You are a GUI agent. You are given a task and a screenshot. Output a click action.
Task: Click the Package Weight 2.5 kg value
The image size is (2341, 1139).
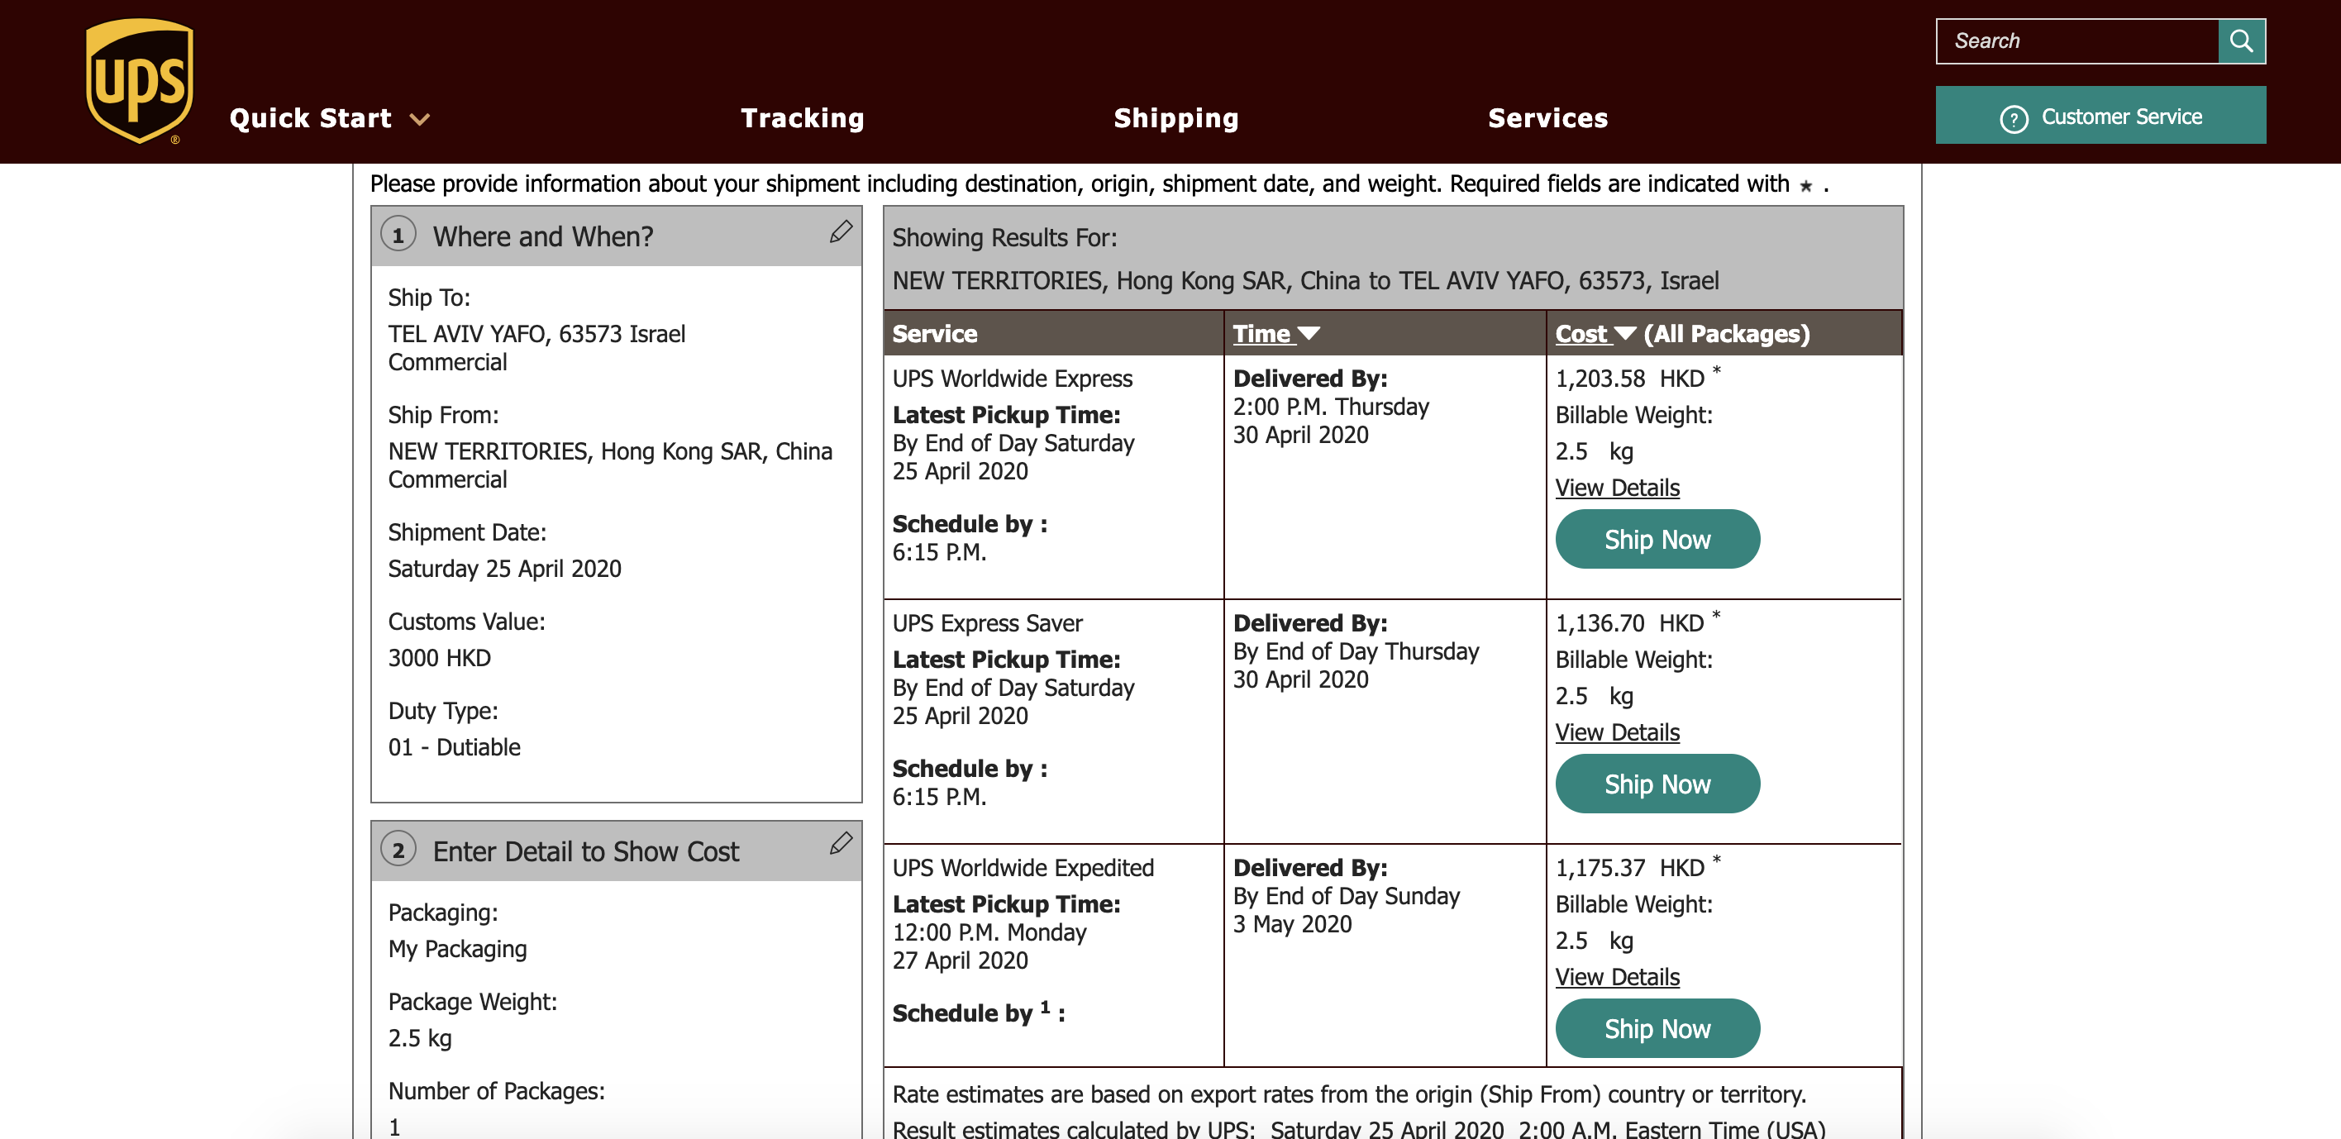click(x=419, y=1038)
